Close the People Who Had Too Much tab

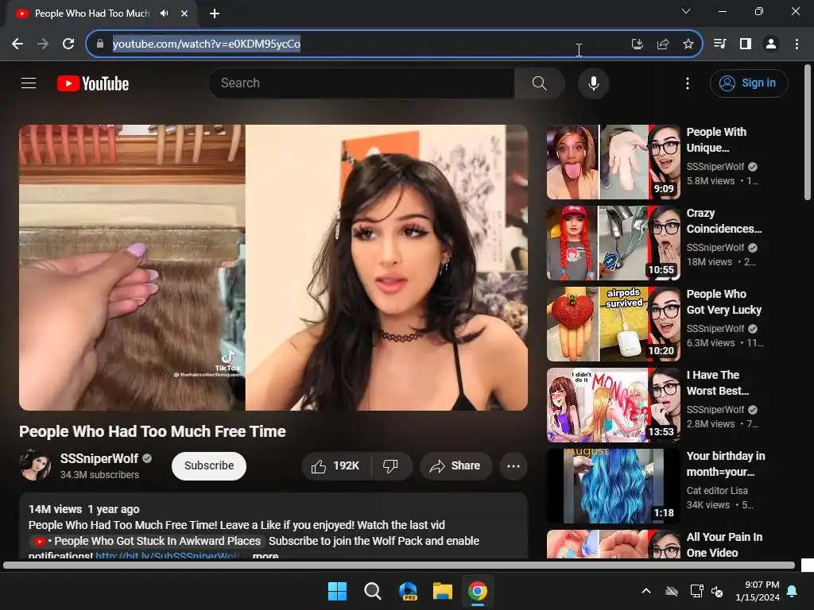(x=184, y=14)
